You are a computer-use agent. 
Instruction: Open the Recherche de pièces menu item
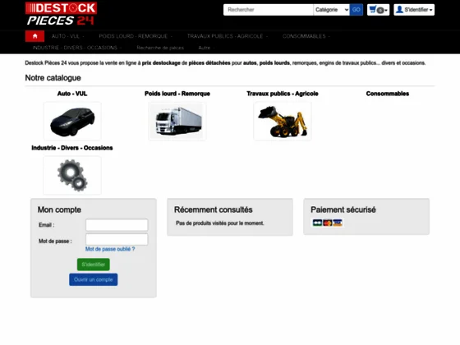point(160,48)
